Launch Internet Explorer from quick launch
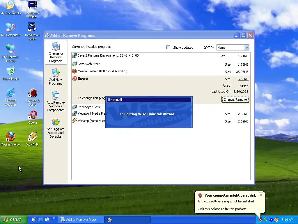298x224 pixels. click(x=40, y=220)
